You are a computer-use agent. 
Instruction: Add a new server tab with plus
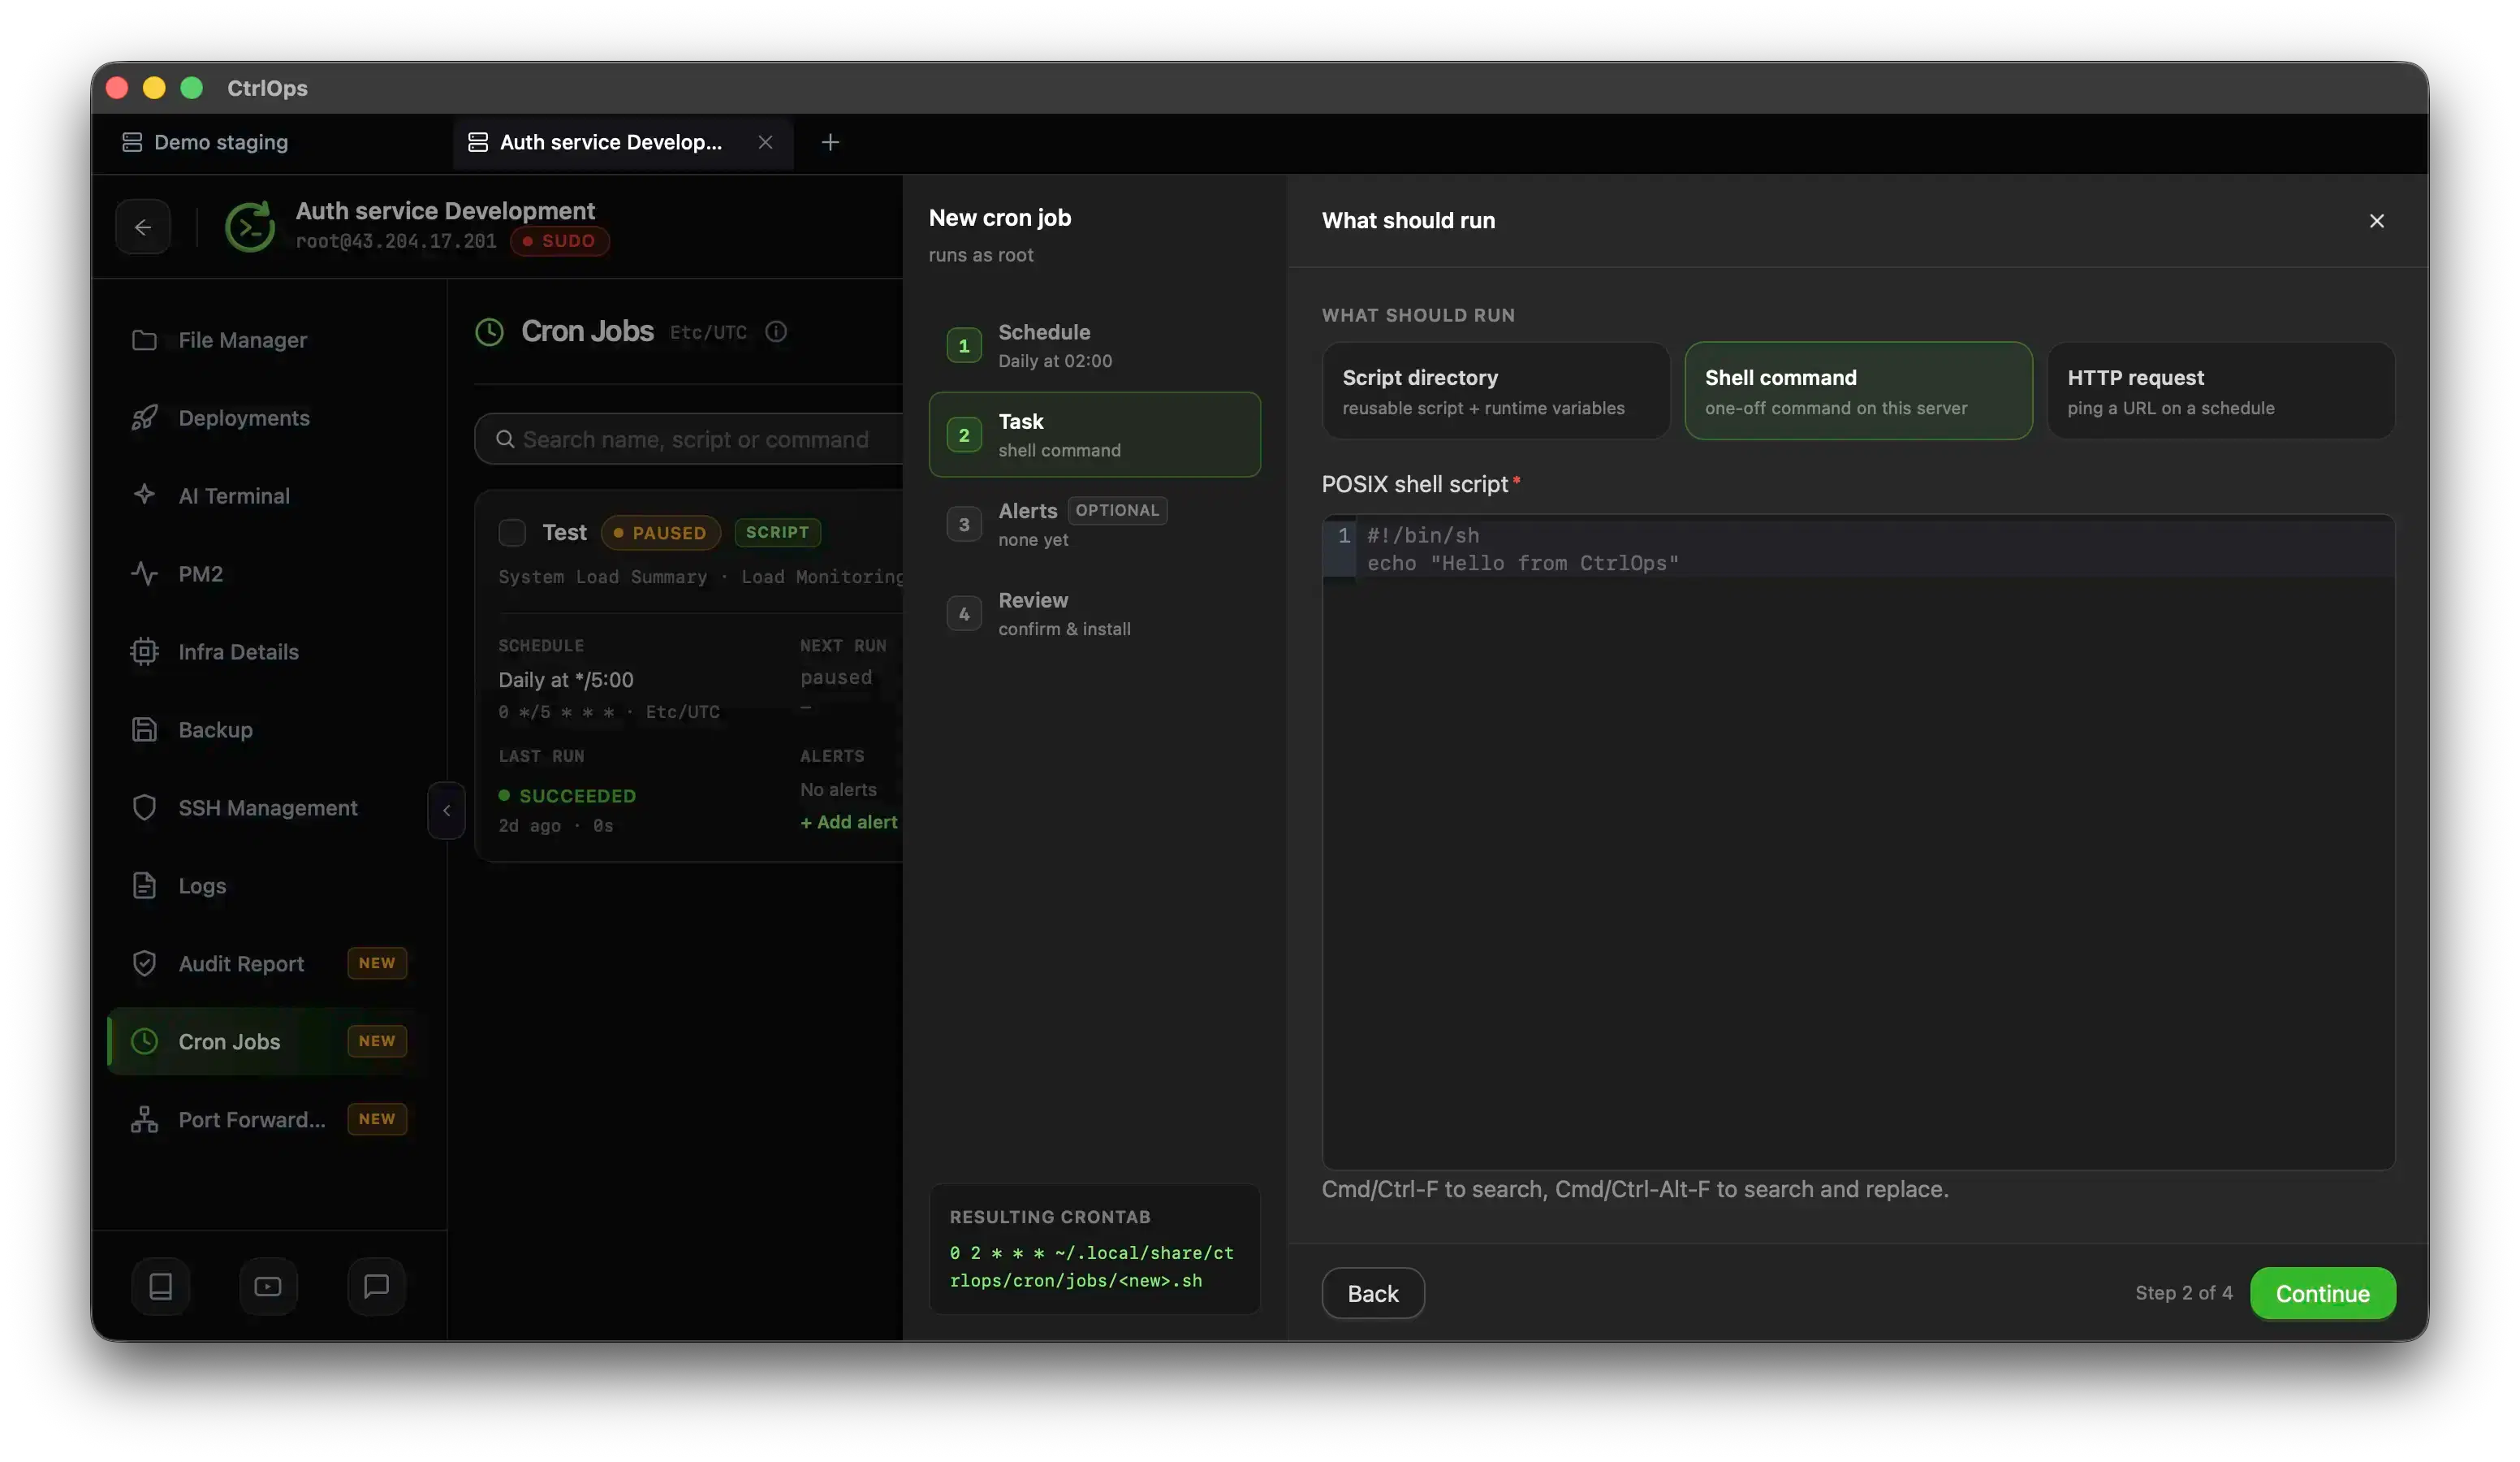(x=830, y=142)
